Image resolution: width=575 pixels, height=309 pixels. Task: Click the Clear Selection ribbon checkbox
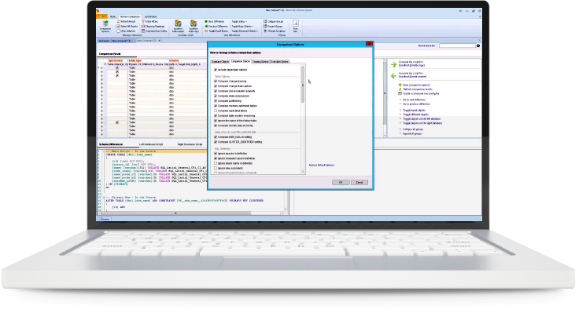coord(119,31)
